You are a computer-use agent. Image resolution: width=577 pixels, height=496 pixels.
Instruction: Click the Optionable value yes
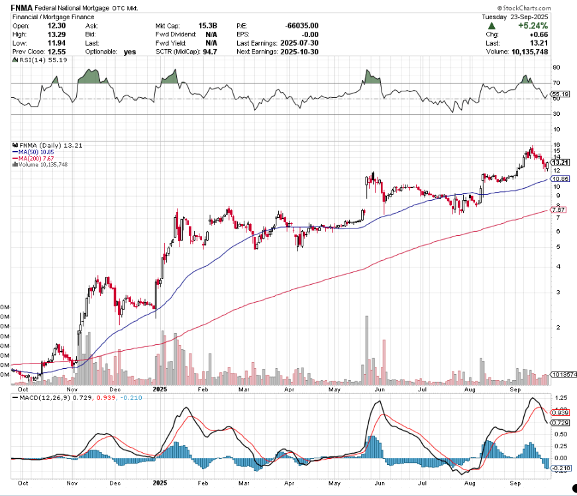coord(130,52)
